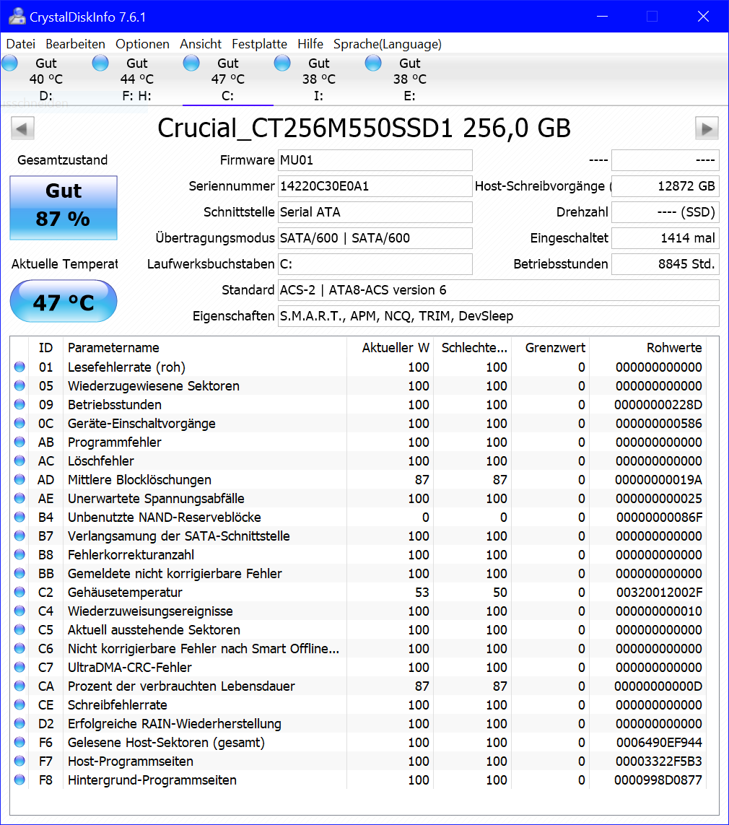The image size is (729, 825).
Task: Select the I: drive status orb
Action: coord(282,63)
